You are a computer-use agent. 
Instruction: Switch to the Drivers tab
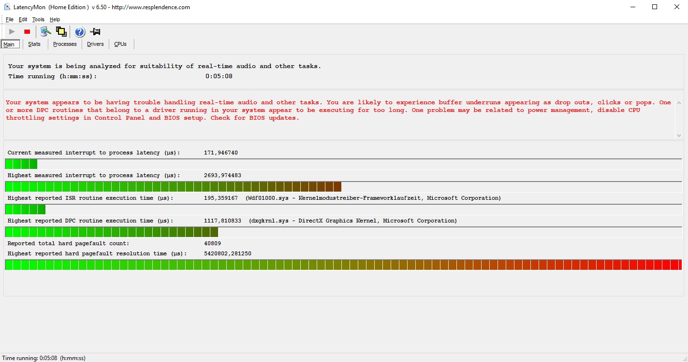(x=95, y=44)
